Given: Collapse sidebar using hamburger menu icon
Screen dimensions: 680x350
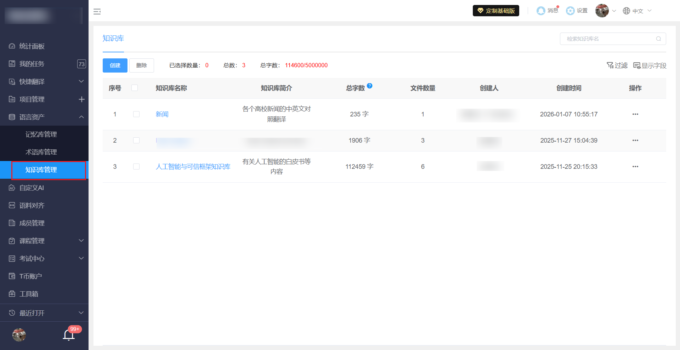Looking at the screenshot, I should [97, 12].
